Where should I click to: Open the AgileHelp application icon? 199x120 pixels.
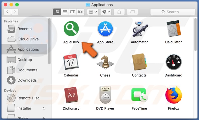[71, 29]
